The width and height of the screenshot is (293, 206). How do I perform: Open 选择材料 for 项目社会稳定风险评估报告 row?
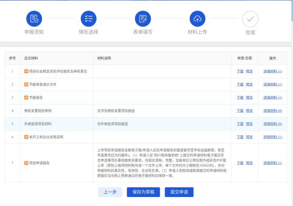[x=272, y=71]
